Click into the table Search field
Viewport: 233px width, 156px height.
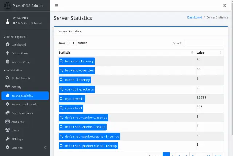(x=204, y=43)
